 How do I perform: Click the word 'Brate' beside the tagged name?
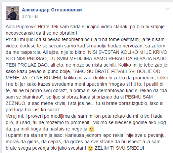[43, 27]
